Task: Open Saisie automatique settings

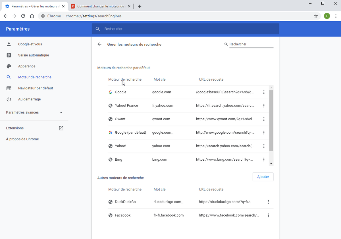Action: pyautogui.click(x=34, y=55)
